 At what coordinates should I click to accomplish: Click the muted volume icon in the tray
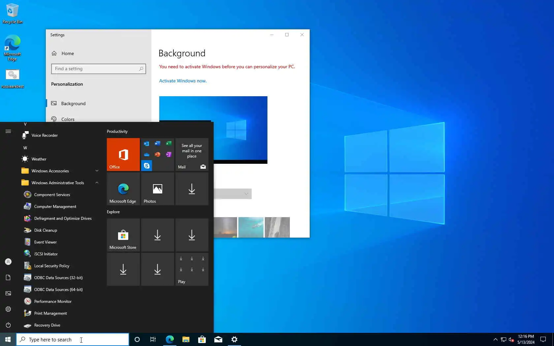[x=511, y=339]
